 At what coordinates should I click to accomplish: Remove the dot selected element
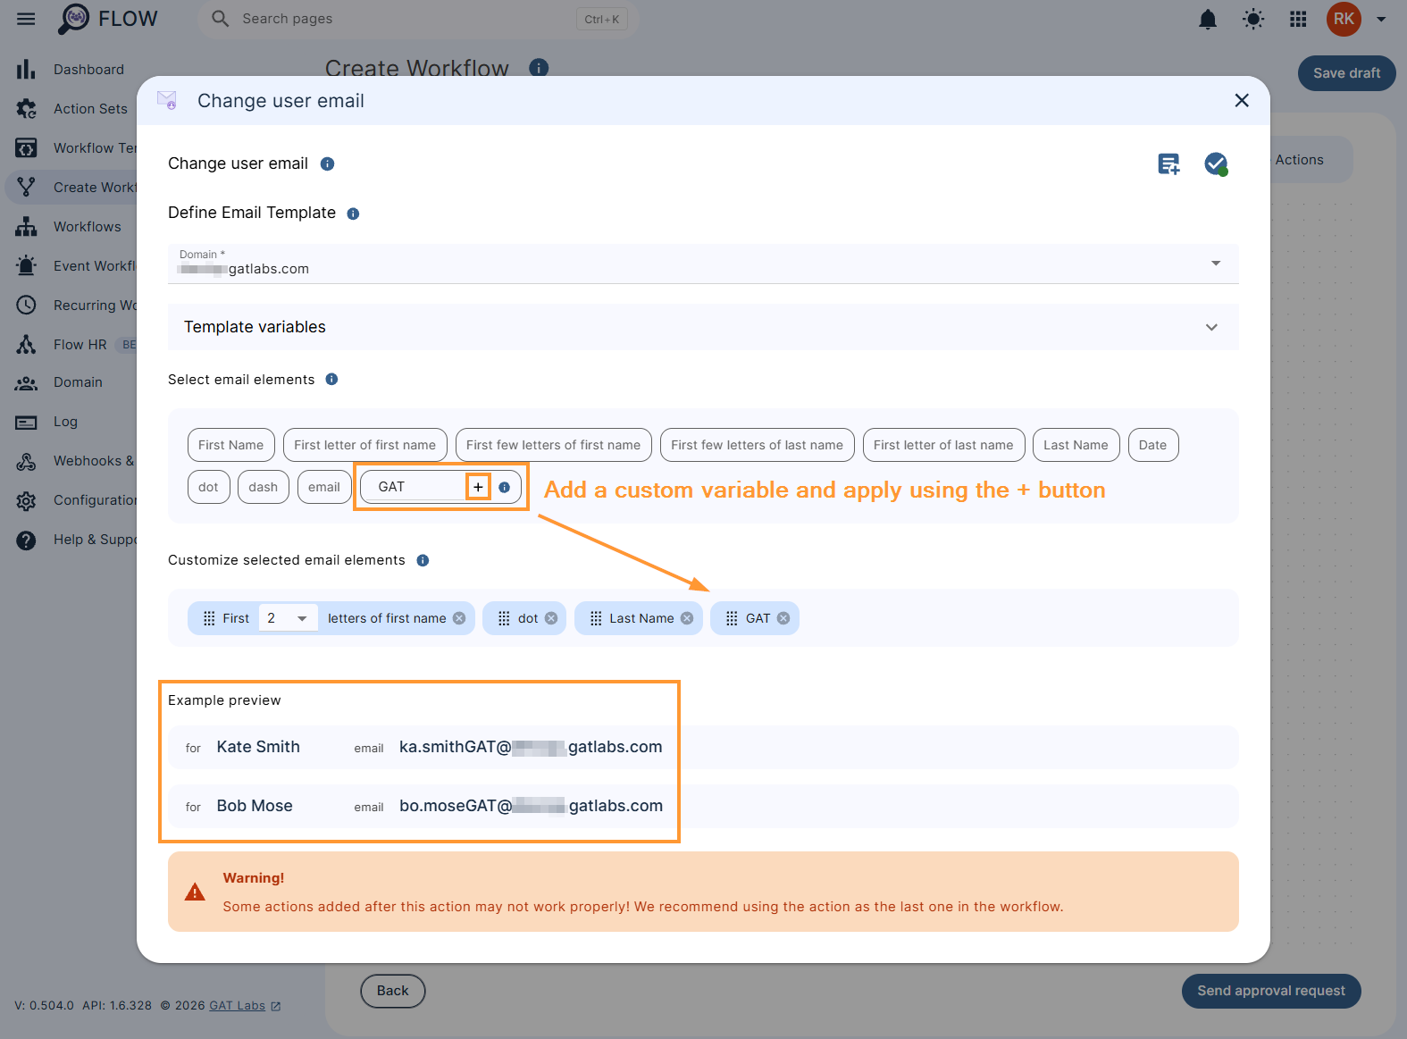click(551, 618)
